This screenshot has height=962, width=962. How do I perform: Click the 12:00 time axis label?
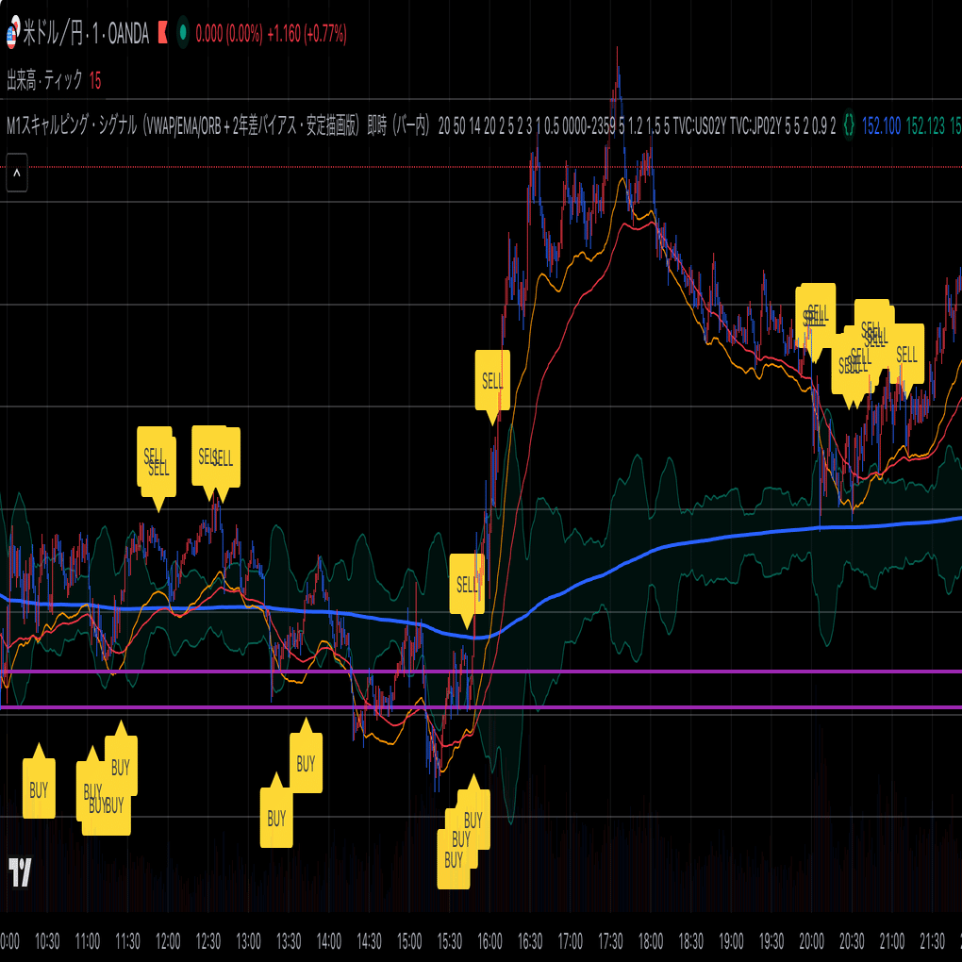click(168, 940)
